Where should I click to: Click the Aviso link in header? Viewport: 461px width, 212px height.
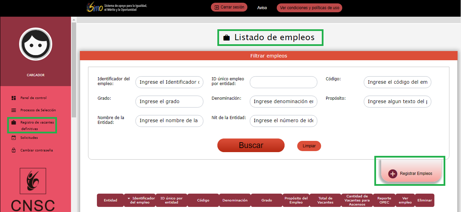tap(262, 7)
